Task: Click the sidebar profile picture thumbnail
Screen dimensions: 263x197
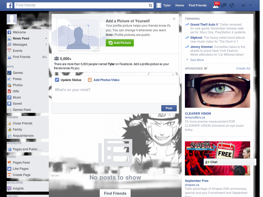Action: [x=12, y=19]
